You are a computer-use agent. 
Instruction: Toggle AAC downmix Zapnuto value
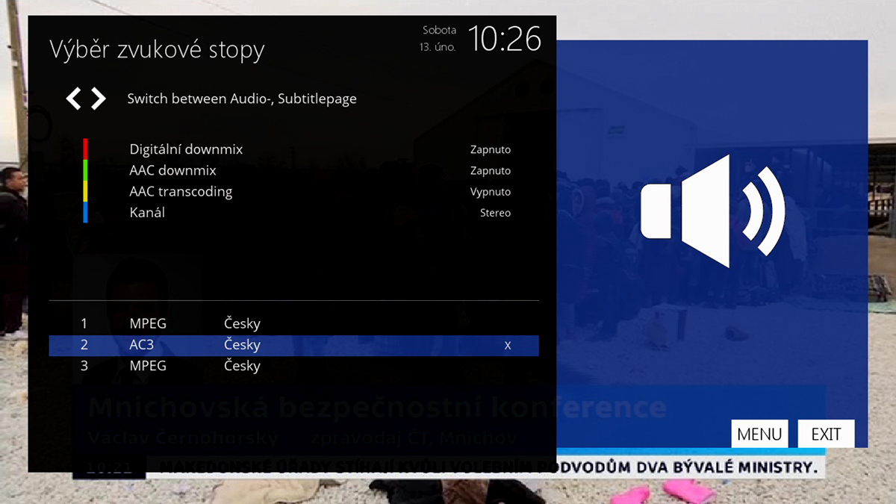coord(490,171)
